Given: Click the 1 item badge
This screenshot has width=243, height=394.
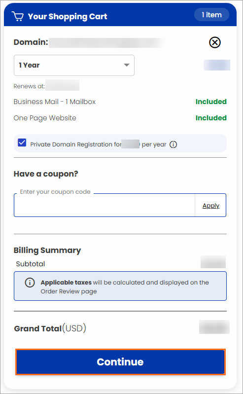Looking at the screenshot, I should 211,15.
